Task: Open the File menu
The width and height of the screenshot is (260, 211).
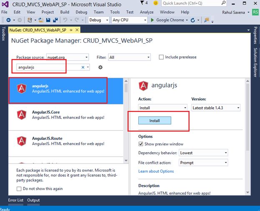Action: [4, 12]
